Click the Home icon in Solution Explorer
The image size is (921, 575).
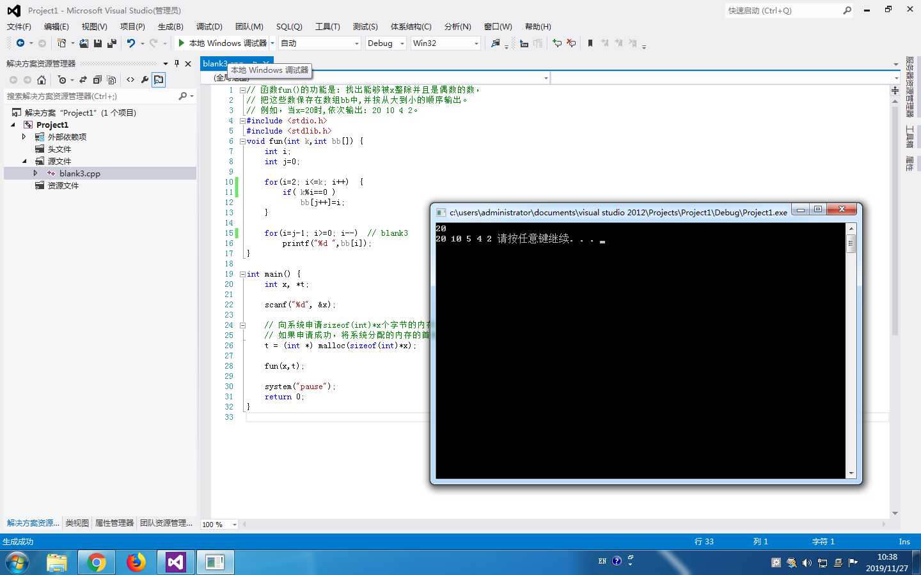[x=42, y=80]
